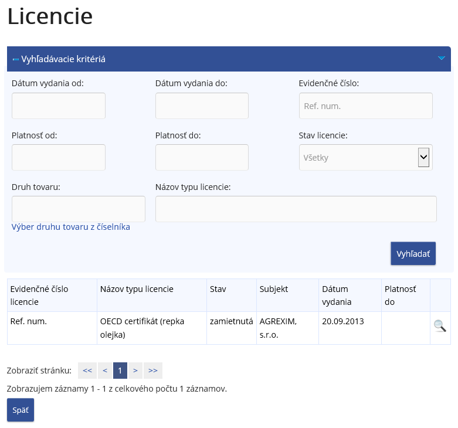Focus the Dátum vydania od field

point(59,106)
